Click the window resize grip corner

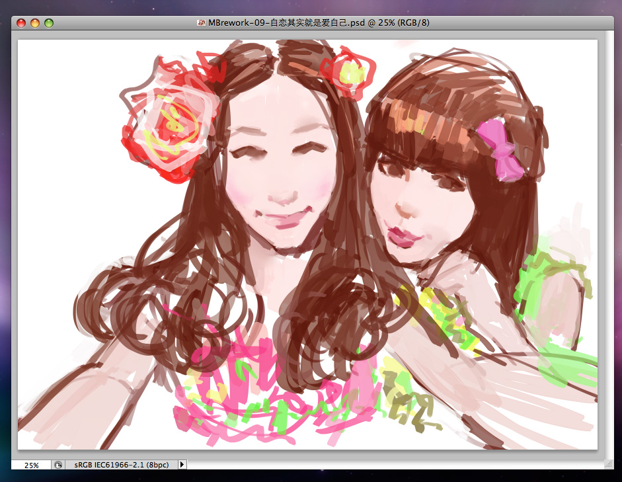(609, 464)
